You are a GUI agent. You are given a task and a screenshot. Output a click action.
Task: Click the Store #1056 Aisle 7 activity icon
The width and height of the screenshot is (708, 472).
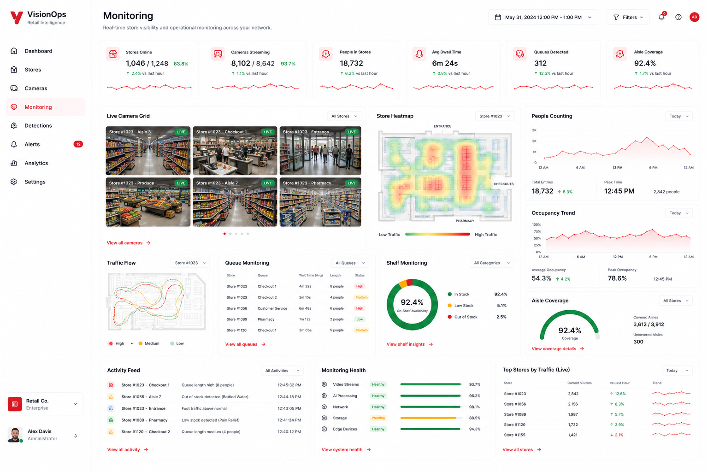pos(111,396)
